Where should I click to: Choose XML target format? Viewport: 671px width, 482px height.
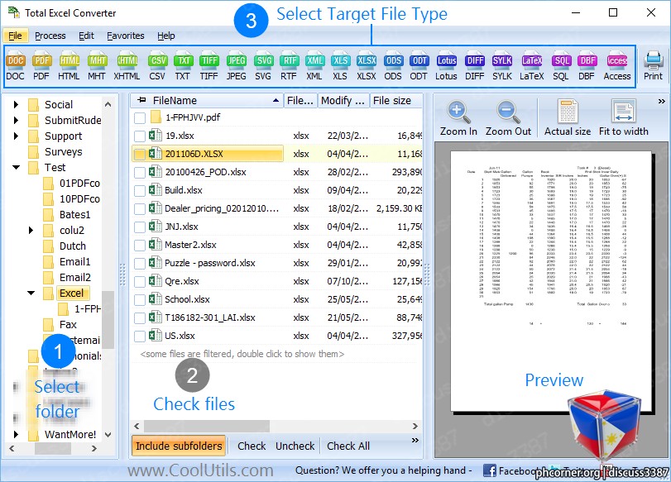(x=314, y=67)
